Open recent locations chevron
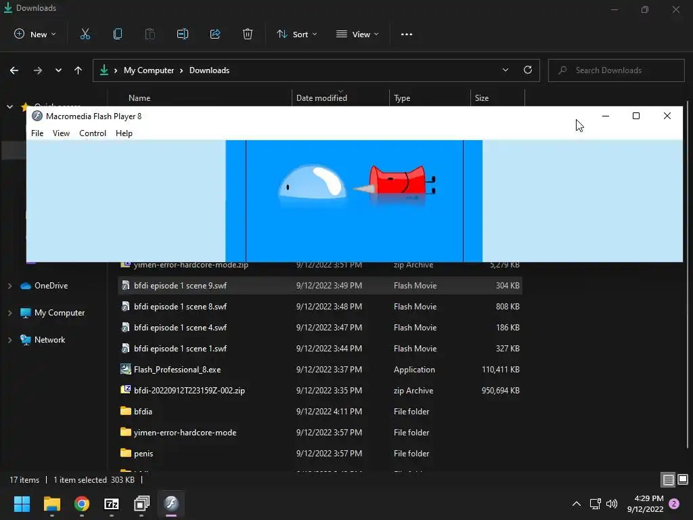The height and width of the screenshot is (520, 693). point(58,70)
